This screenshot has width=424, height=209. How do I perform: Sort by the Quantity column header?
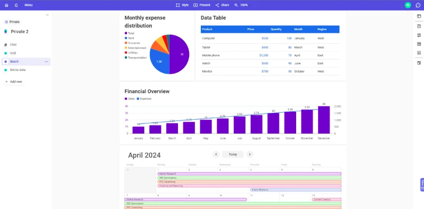276,29
